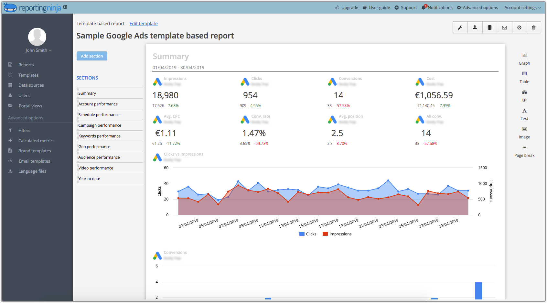Open scheduling with the clock icon
Image resolution: width=547 pixels, height=303 pixels.
[x=519, y=27]
